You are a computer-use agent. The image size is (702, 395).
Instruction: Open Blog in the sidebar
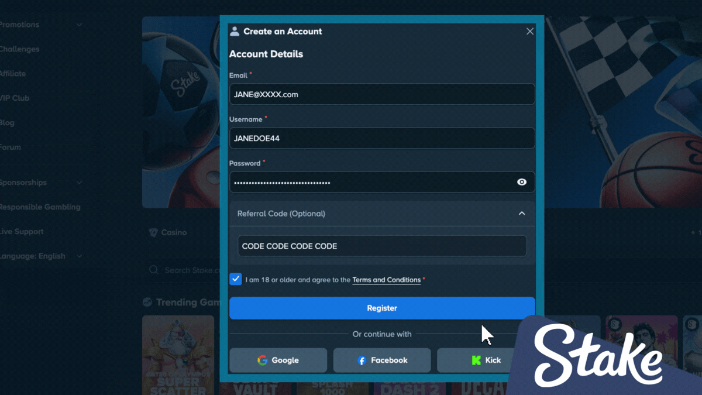point(7,123)
